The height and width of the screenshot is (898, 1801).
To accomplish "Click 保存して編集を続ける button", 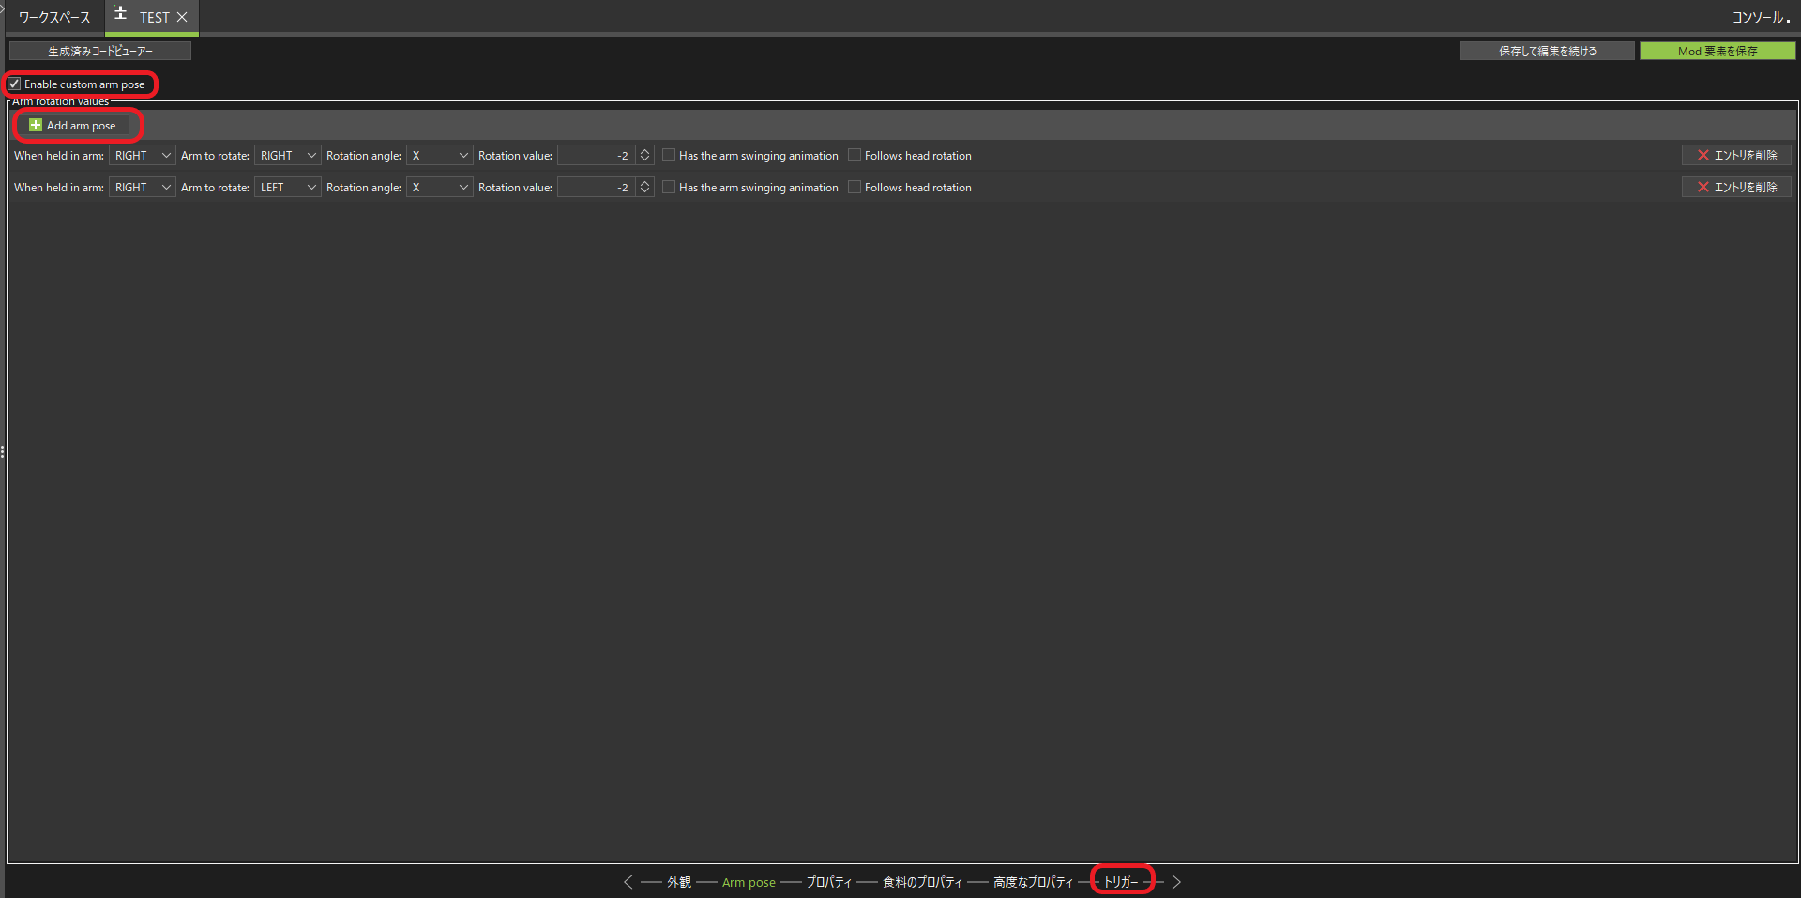I will (x=1547, y=51).
